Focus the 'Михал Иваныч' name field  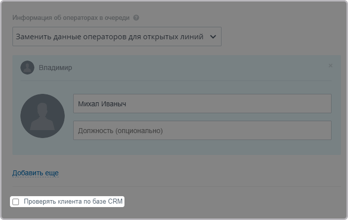point(202,104)
